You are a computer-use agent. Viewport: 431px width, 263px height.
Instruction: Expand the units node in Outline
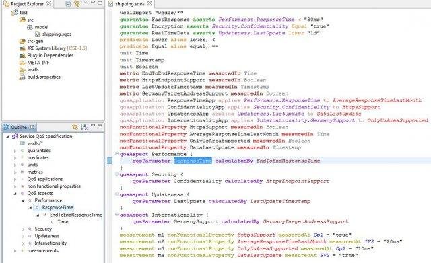coord(15,165)
